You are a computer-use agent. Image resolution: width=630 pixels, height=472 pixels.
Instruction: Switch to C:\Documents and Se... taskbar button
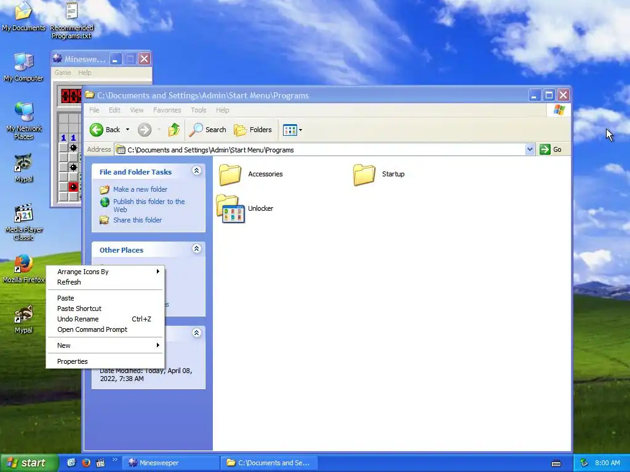tap(269, 463)
